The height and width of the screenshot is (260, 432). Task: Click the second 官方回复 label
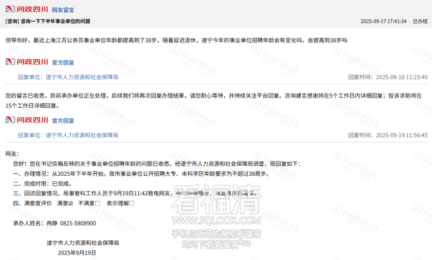(63, 121)
